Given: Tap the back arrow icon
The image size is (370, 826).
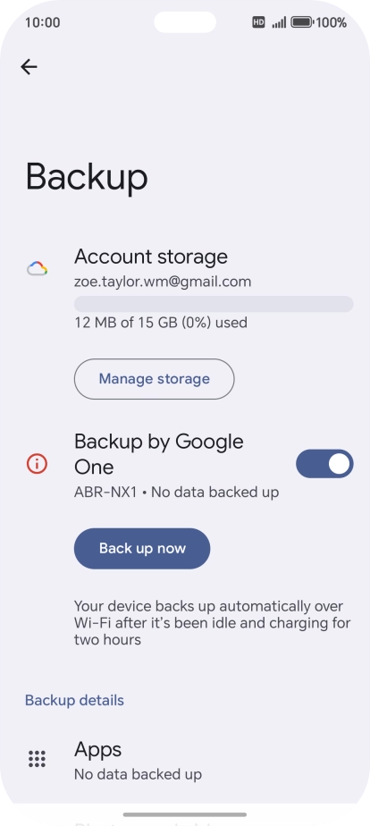Looking at the screenshot, I should [x=29, y=67].
